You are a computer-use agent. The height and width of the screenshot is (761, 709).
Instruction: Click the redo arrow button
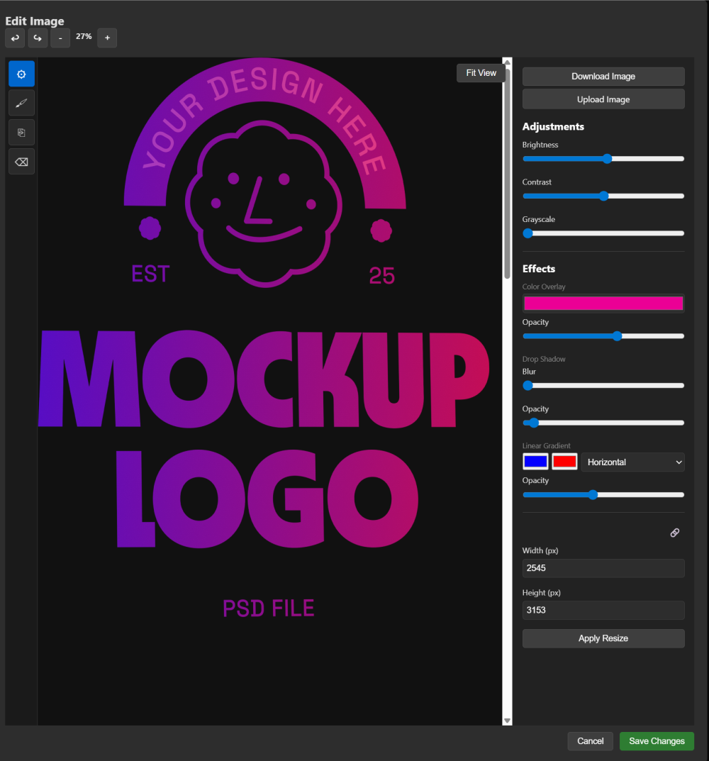coord(38,38)
